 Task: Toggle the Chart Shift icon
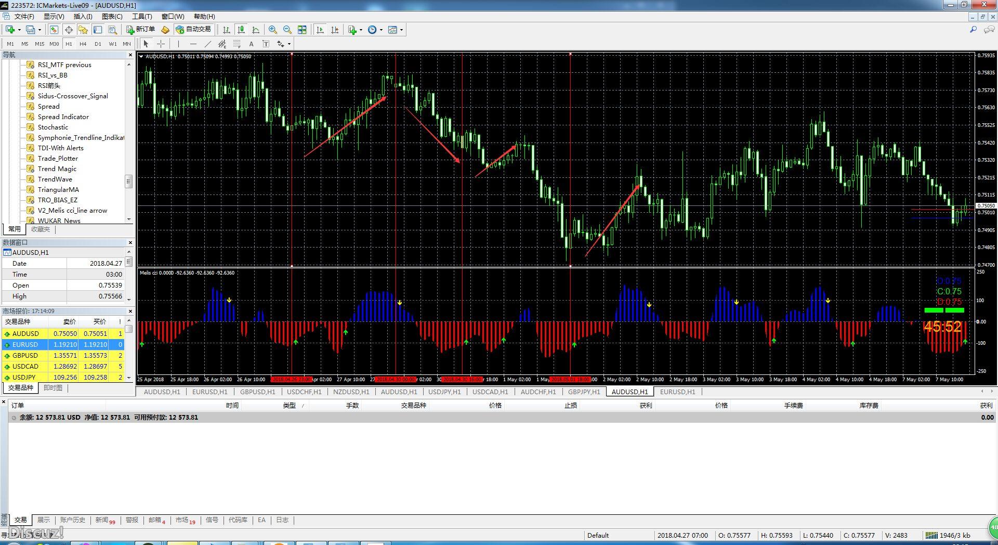(335, 30)
